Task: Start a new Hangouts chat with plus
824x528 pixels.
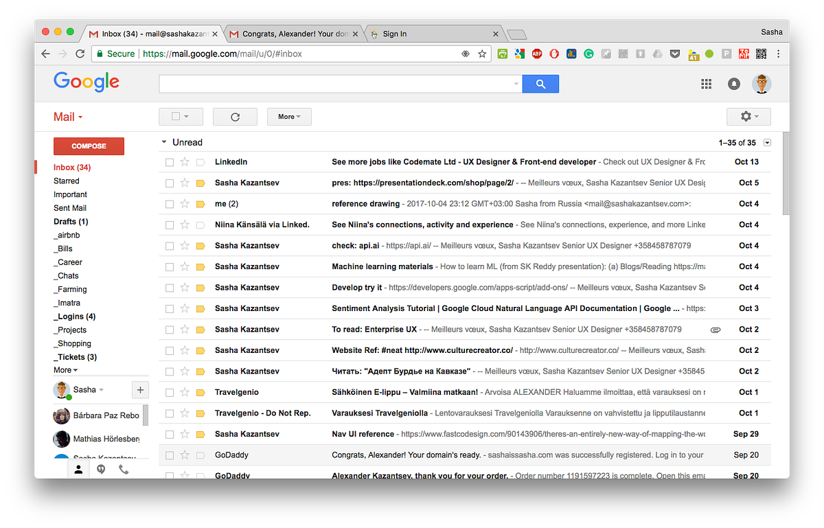Action: pyautogui.click(x=139, y=390)
